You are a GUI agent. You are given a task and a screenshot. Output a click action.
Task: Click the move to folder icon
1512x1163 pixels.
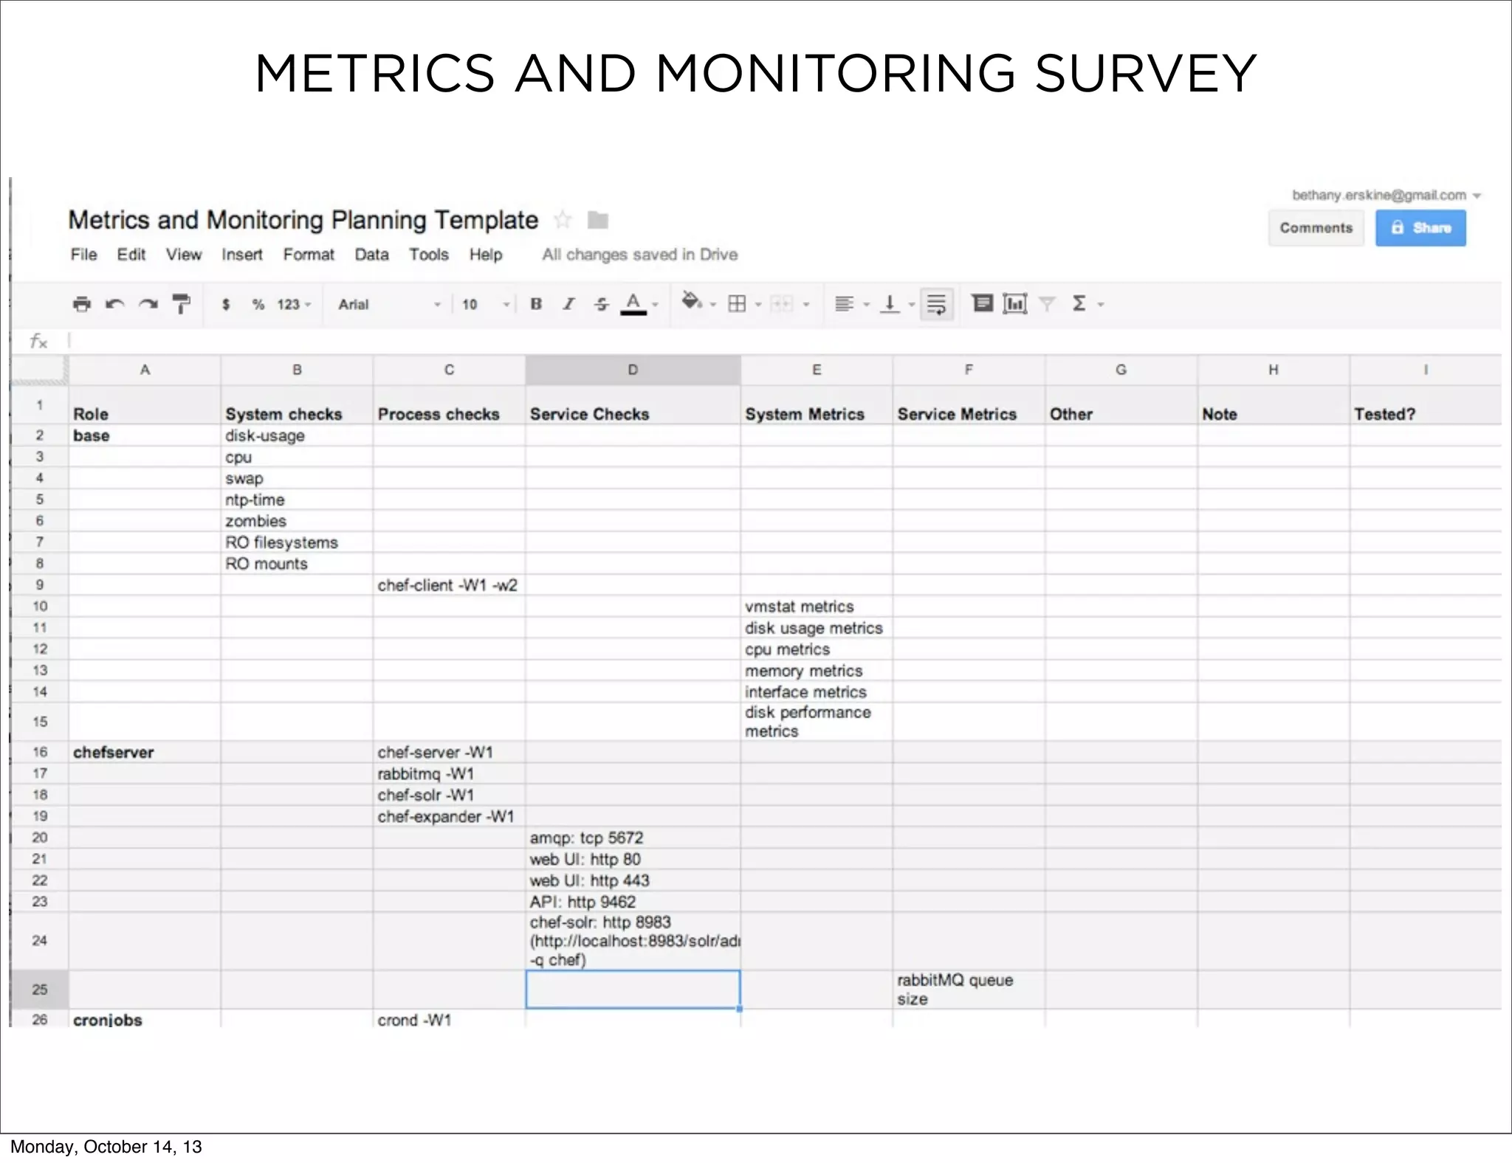click(598, 220)
